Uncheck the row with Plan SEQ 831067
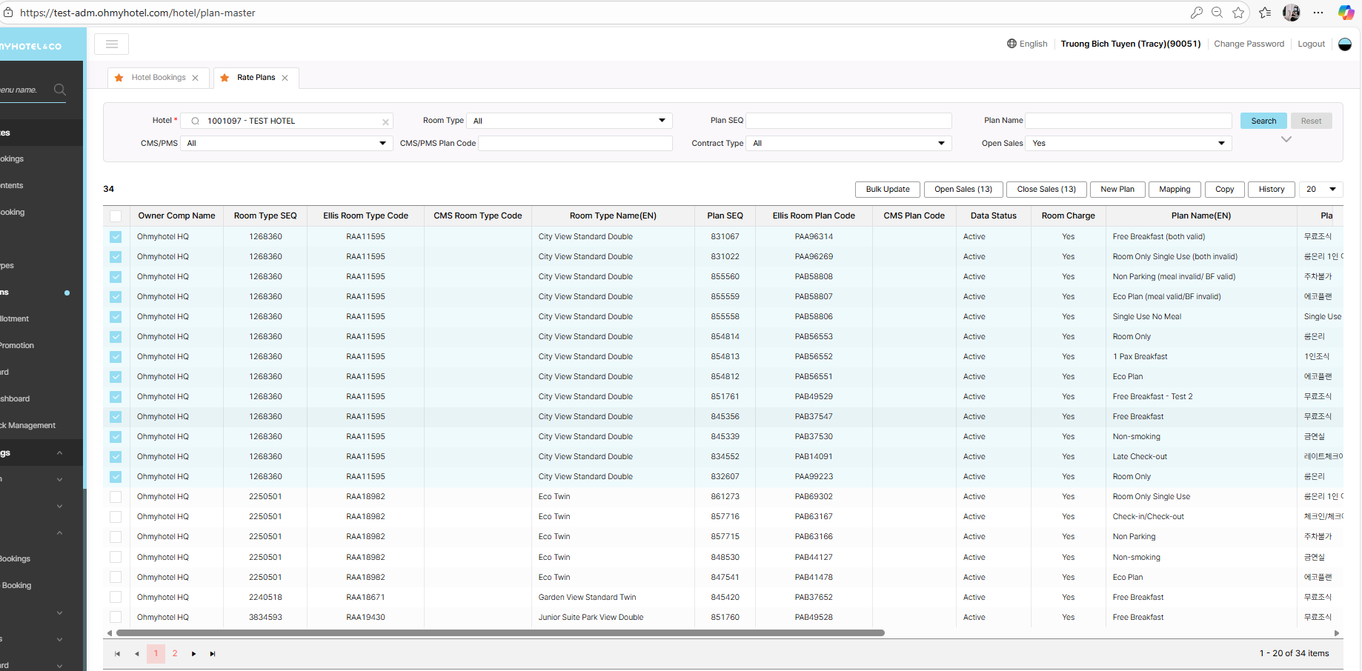The width and height of the screenshot is (1362, 671). click(x=116, y=237)
